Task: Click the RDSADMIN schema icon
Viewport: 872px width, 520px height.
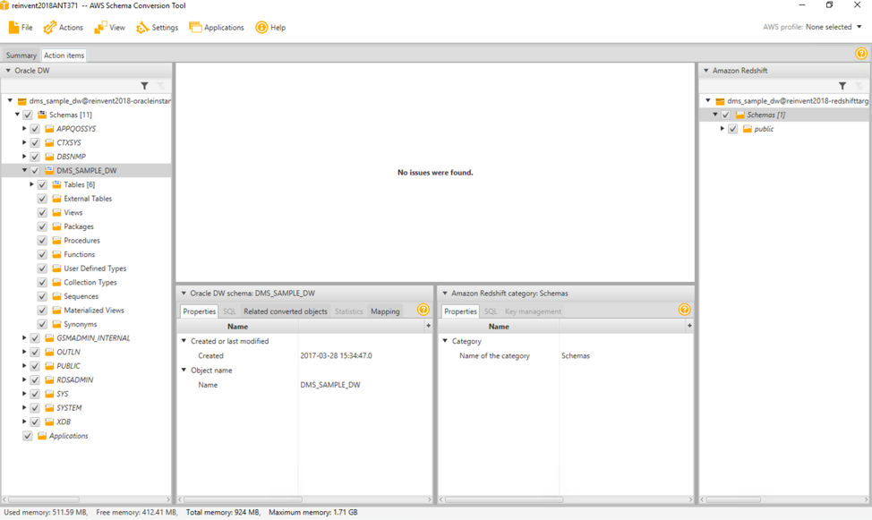Action: (49, 379)
